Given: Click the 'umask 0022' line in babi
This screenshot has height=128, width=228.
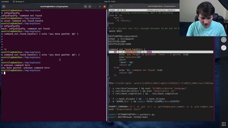Looking at the screenshot, I should coord(115,31).
